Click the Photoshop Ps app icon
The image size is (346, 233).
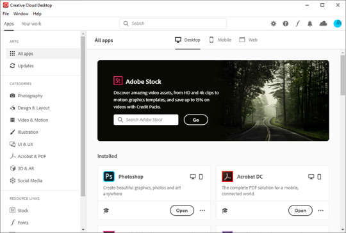109,176
